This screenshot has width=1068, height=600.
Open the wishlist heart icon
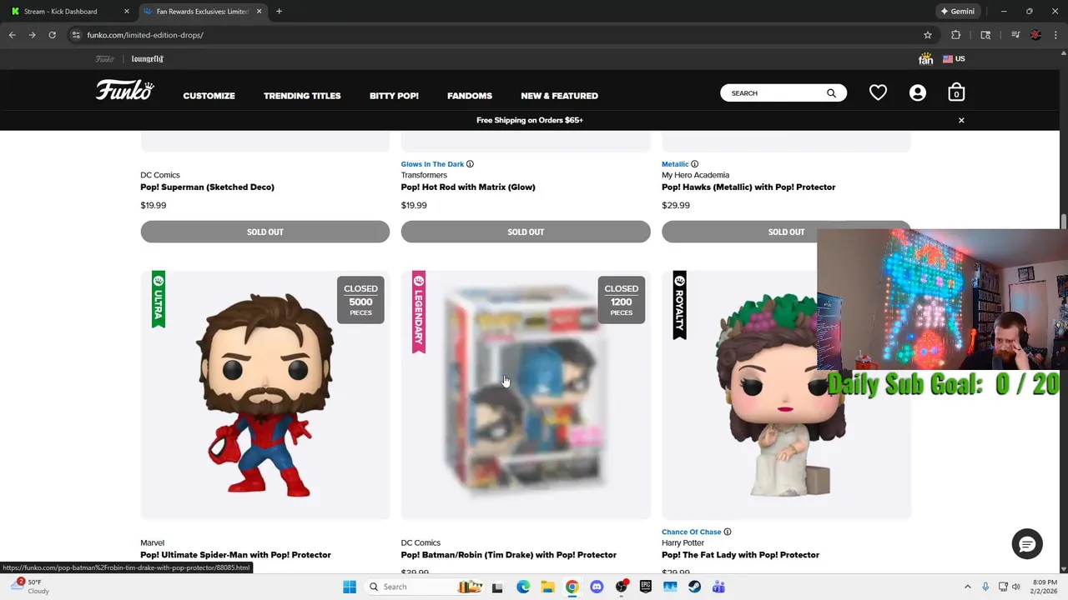(x=878, y=92)
